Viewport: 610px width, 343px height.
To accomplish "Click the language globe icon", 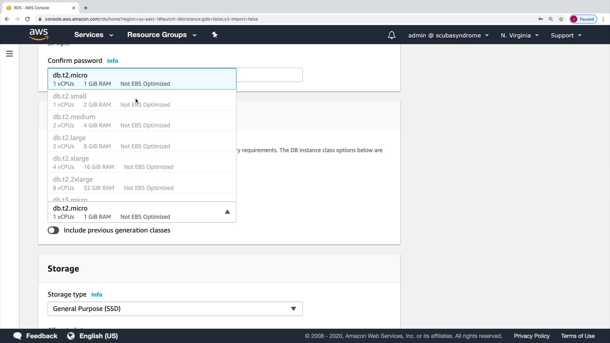I will 71,336.
